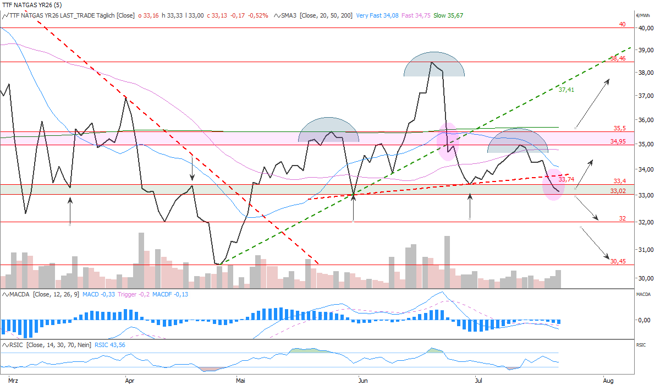
Task: Click the '31,00' price axis tick
Action: coord(645,249)
